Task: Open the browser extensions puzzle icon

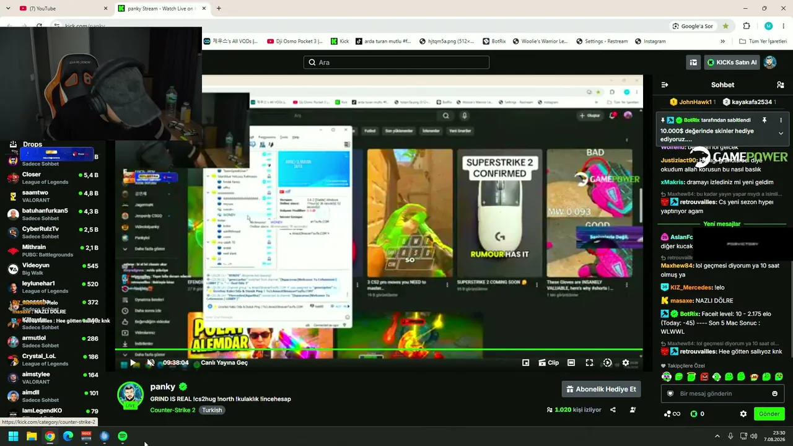Action: (747, 26)
